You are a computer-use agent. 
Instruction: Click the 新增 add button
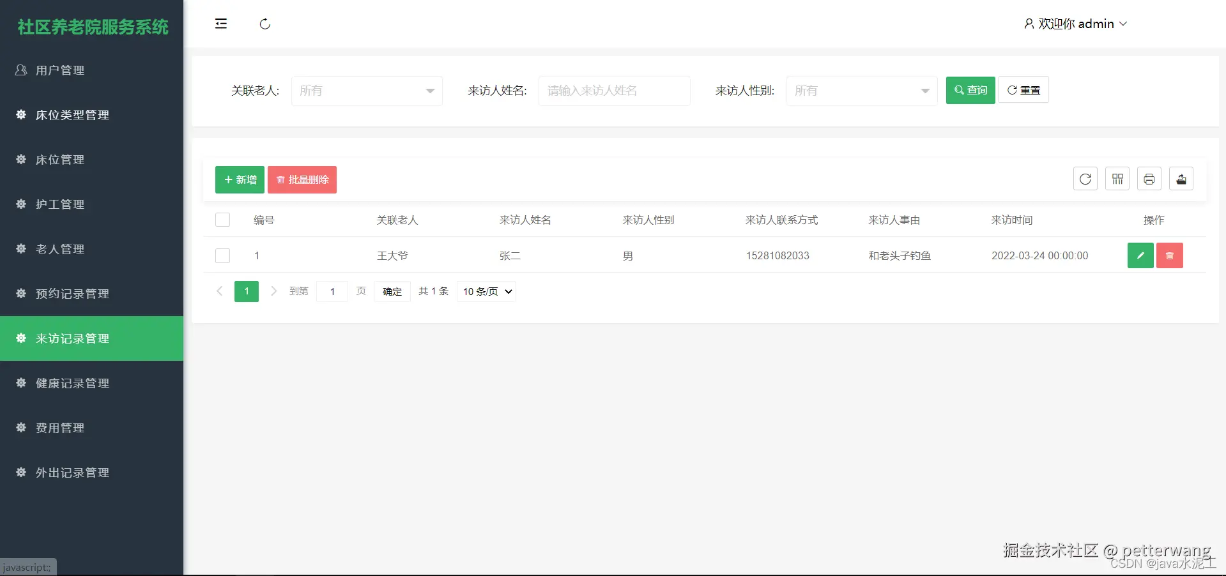[x=240, y=179]
